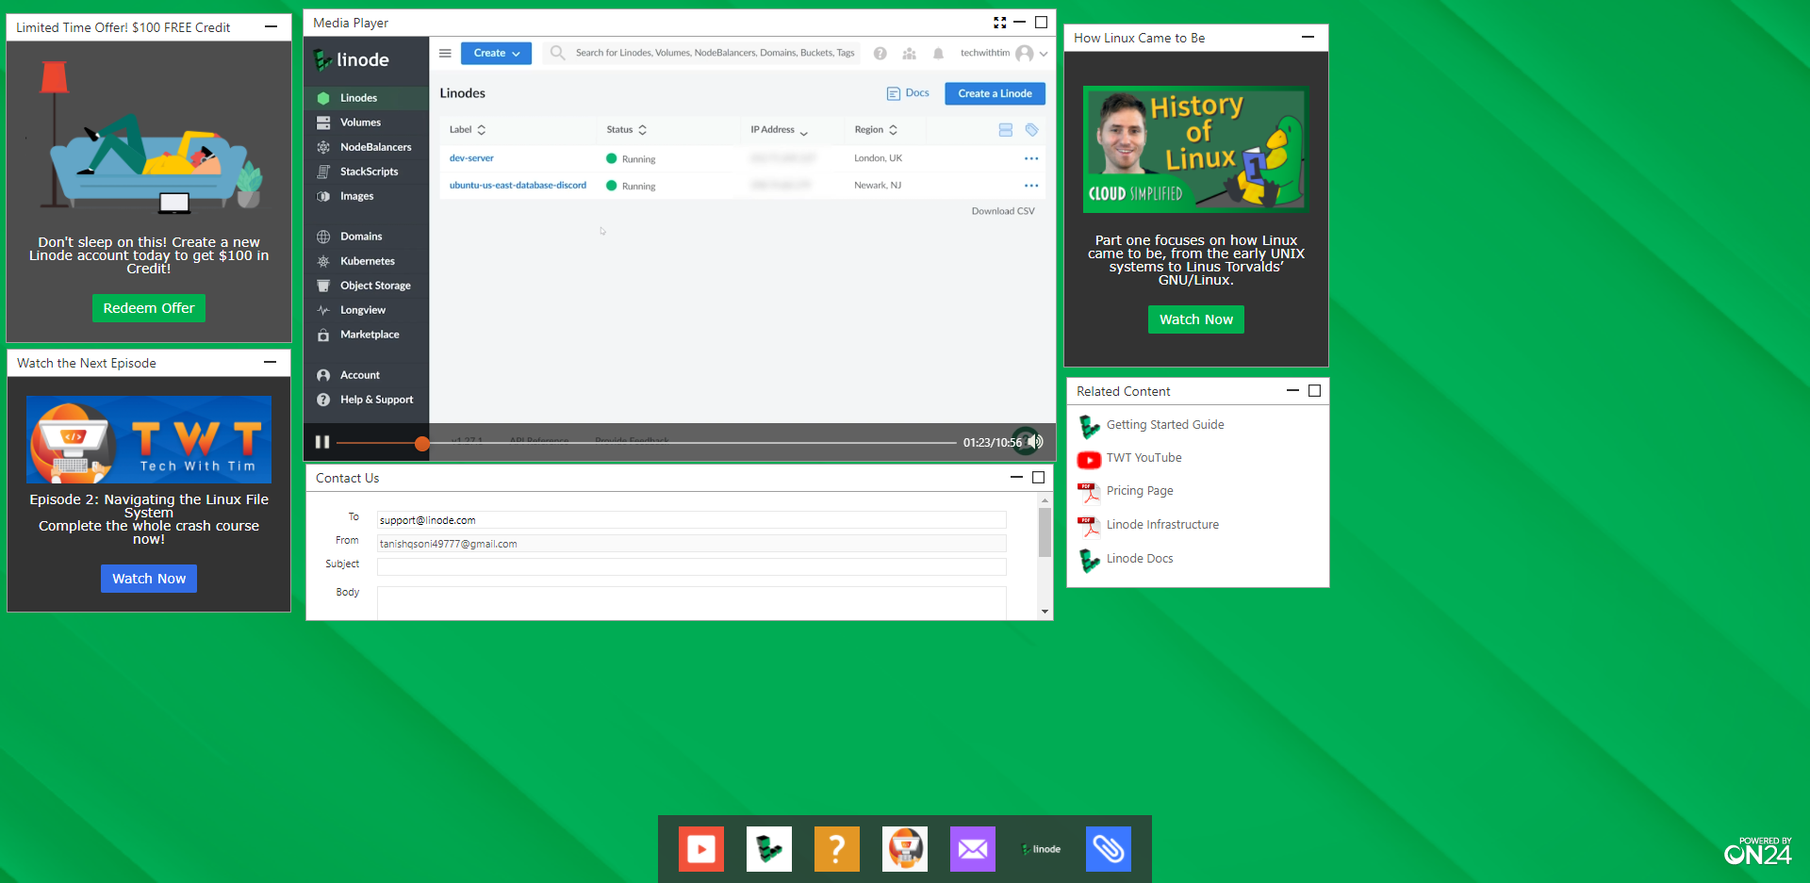
Task: Click the Redeem Offer button
Action: click(x=149, y=308)
